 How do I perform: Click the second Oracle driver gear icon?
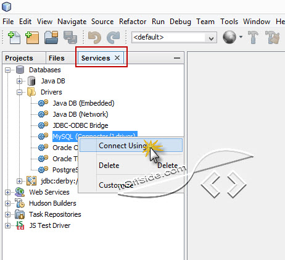[43, 158]
